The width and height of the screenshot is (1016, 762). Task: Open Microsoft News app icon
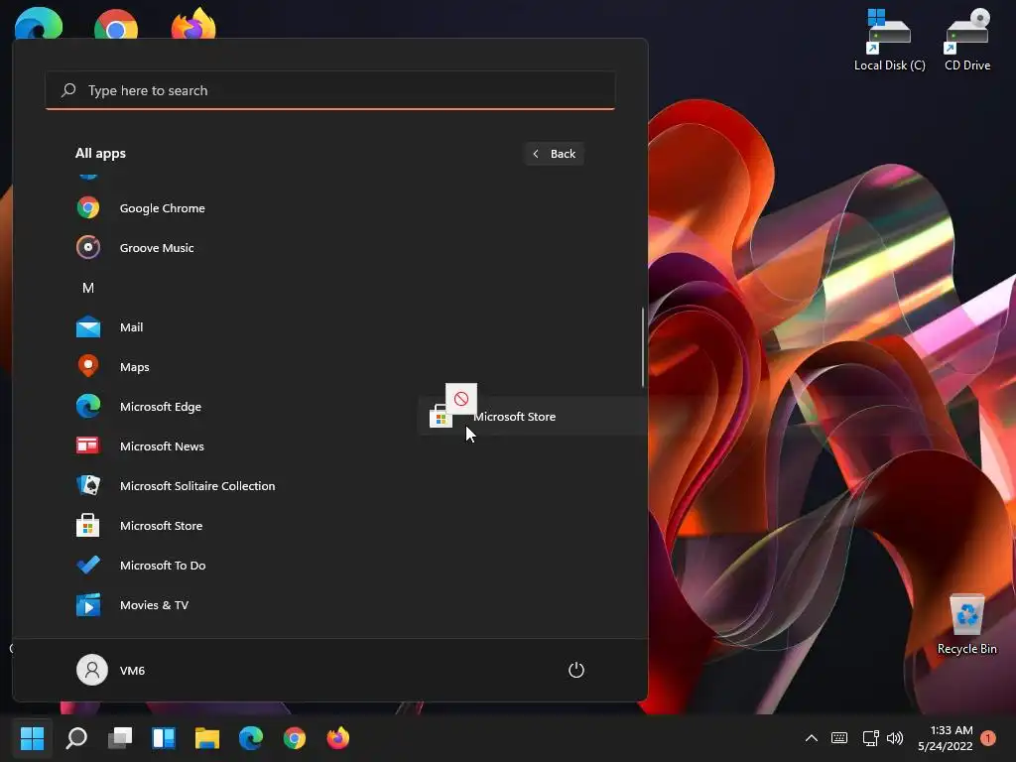[88, 445]
